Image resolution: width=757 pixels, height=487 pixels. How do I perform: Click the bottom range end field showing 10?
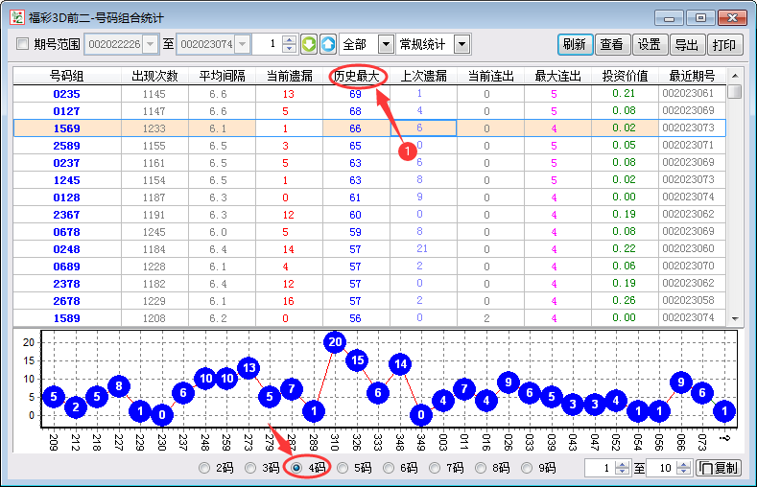[x=662, y=468]
